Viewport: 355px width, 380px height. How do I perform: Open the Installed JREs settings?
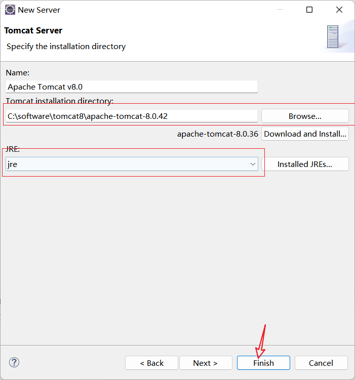305,164
